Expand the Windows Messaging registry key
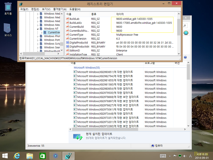 [38, 25]
